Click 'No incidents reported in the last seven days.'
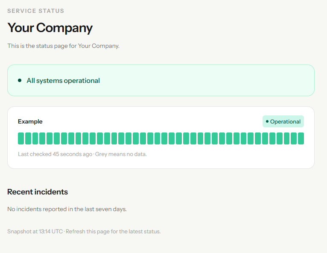This screenshot has width=327, height=253. 67,209
